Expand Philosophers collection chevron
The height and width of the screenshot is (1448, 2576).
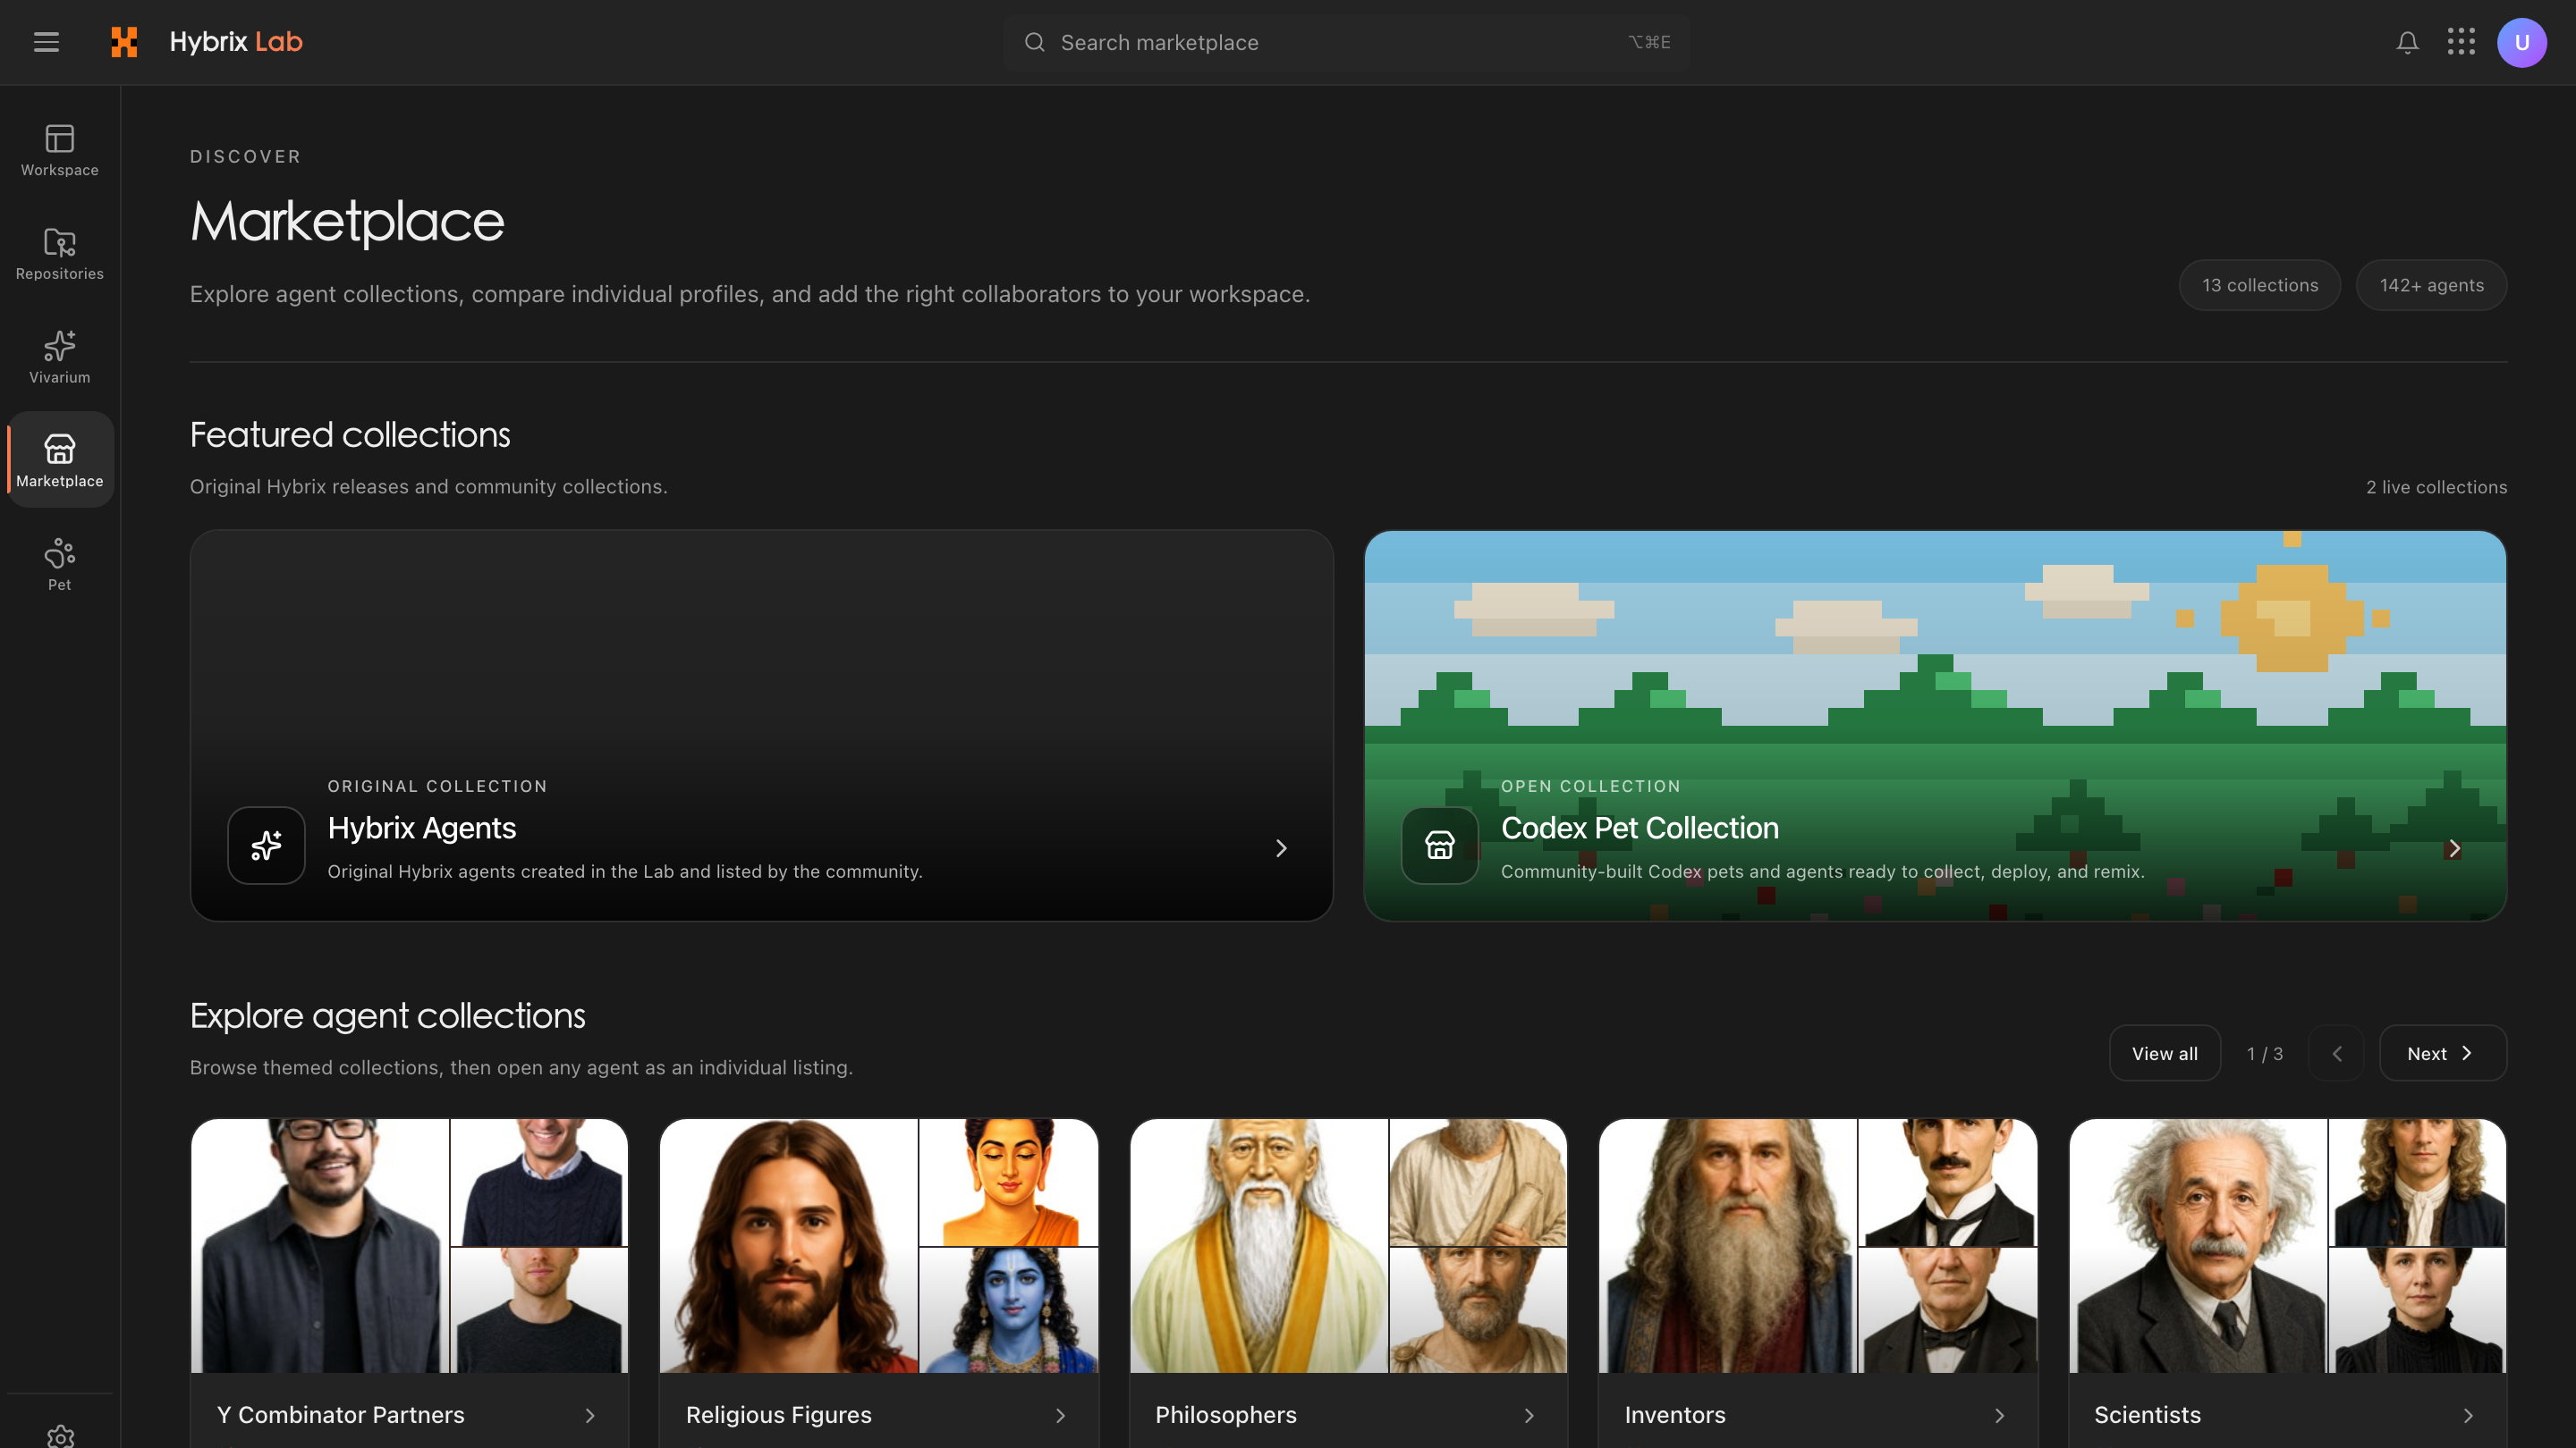click(x=1529, y=1415)
